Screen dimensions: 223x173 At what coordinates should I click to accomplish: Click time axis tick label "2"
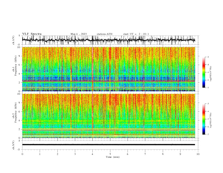57,154
